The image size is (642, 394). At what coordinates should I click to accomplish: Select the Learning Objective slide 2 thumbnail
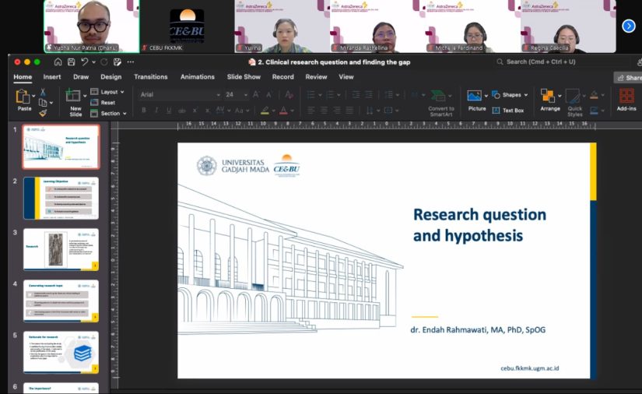61,198
